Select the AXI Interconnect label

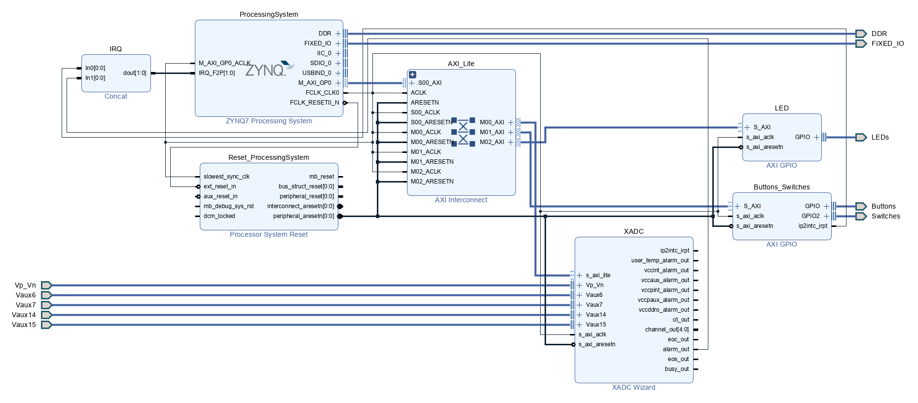point(461,200)
